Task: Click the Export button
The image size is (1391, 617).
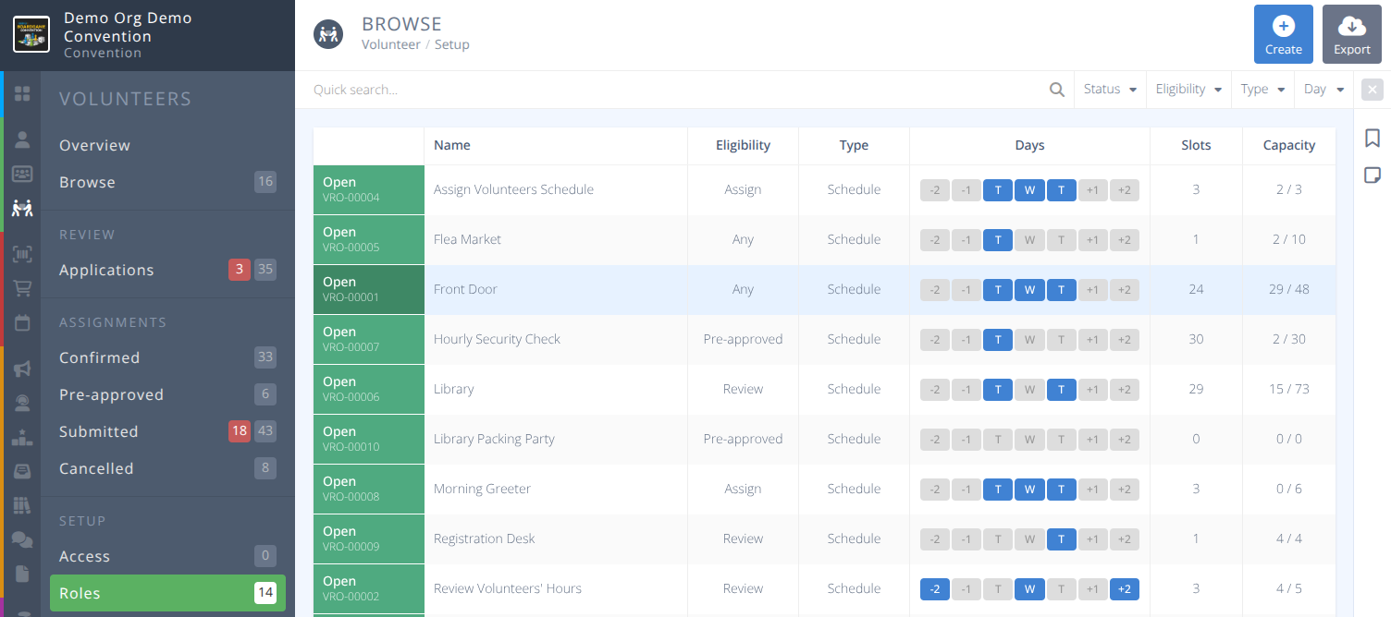Action: tap(1351, 34)
